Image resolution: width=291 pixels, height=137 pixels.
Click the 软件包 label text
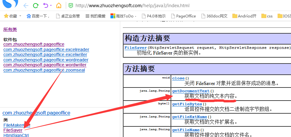10,40
